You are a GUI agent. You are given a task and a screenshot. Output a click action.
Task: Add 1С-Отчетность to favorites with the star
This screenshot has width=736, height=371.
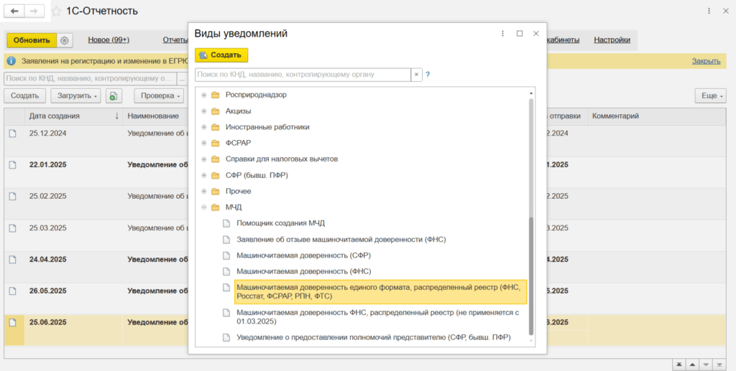pyautogui.click(x=56, y=11)
